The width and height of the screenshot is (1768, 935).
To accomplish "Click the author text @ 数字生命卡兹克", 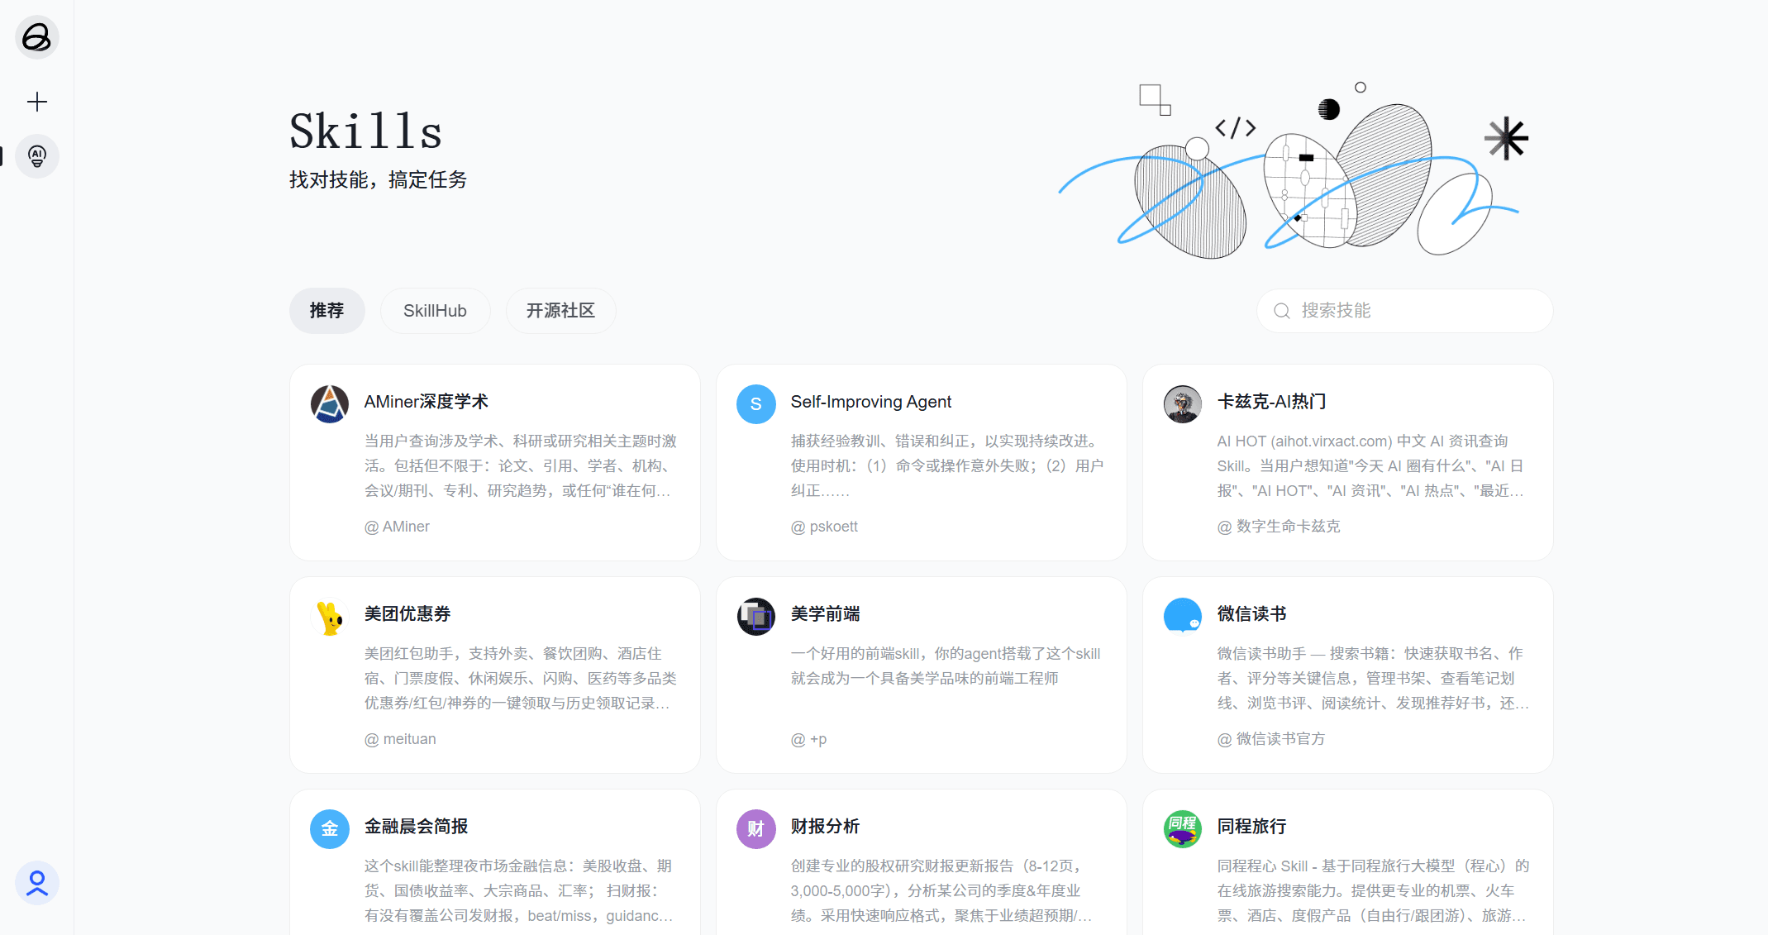I will coord(1279,527).
